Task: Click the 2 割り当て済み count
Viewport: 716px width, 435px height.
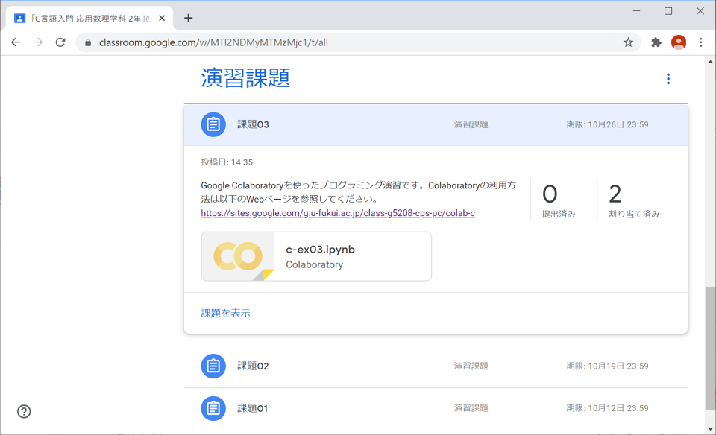Action: [x=634, y=200]
